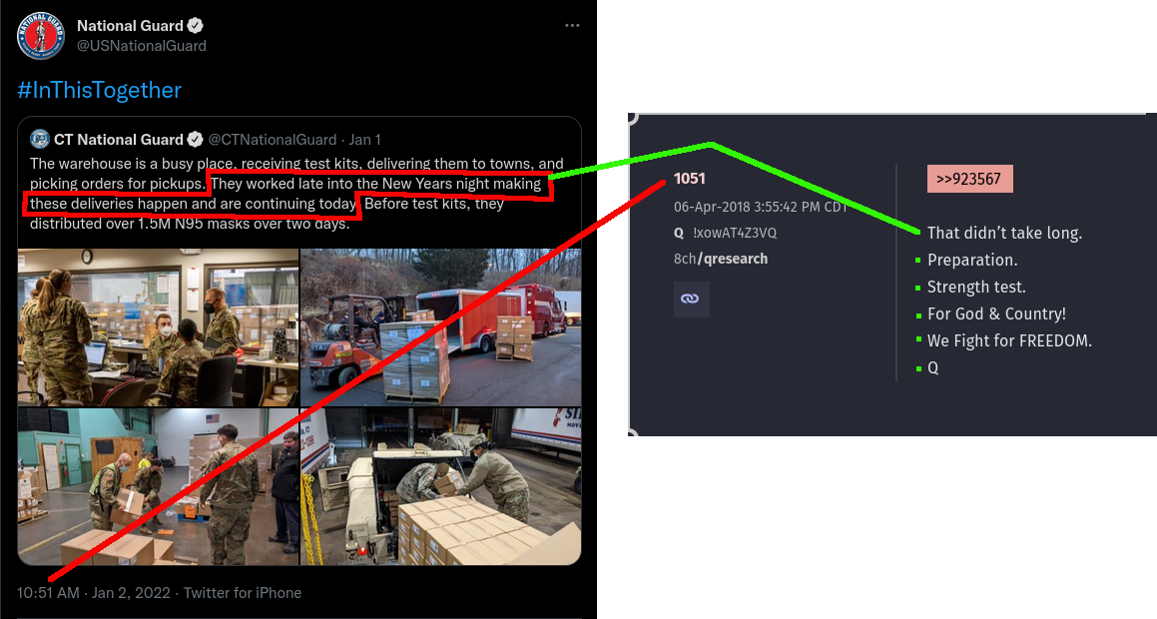Open the photo of forklift and red trailer
Screen dimensions: 1157x619
pos(440,327)
